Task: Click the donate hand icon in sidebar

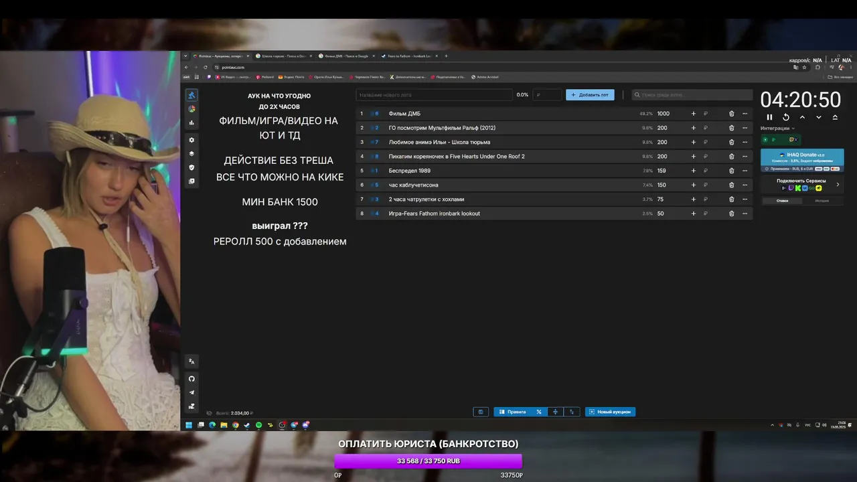Action: [x=191, y=406]
